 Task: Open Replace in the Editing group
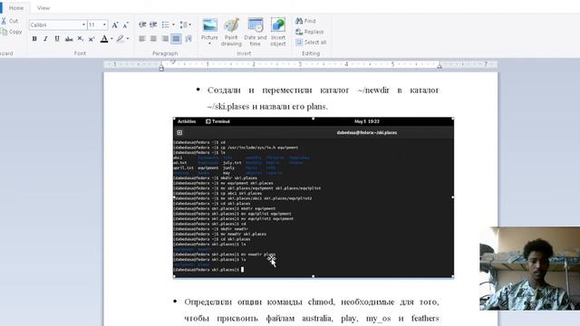tap(310, 32)
